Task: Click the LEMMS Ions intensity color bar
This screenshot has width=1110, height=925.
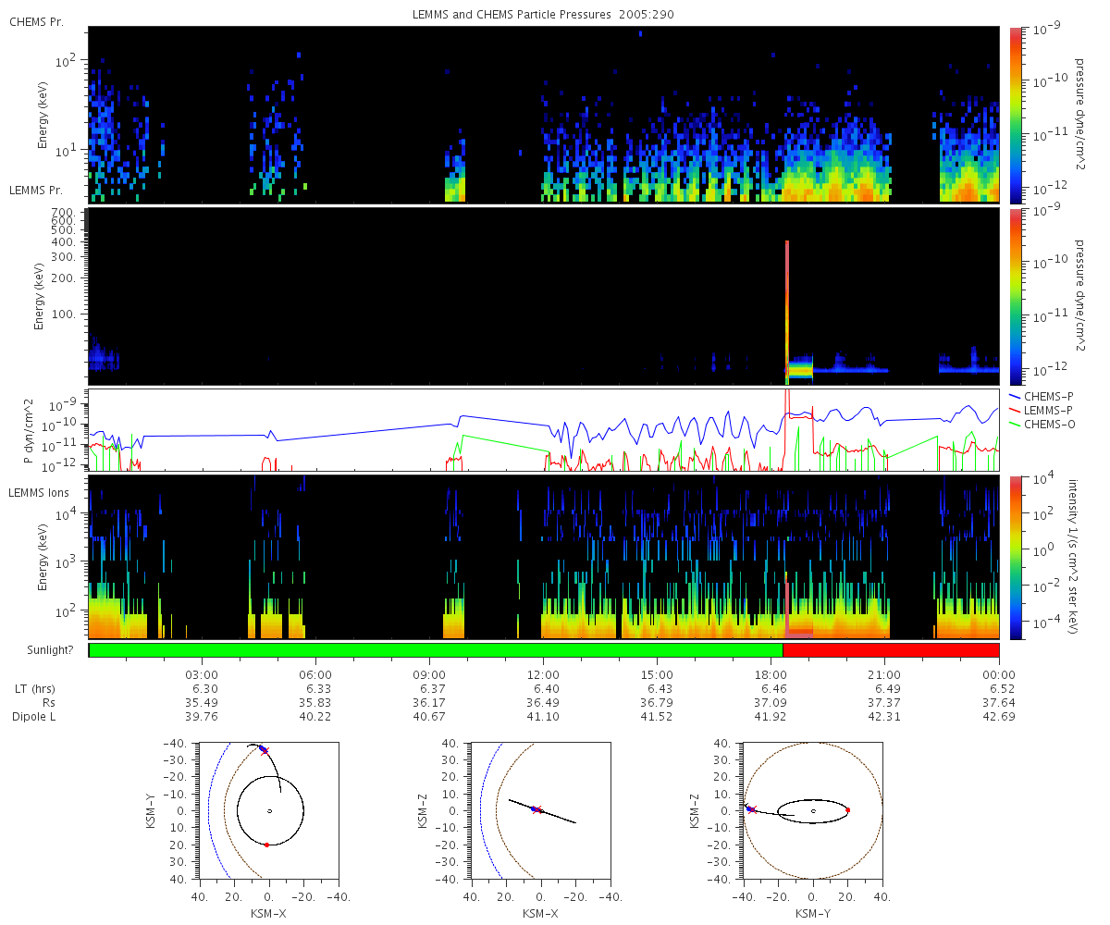Action: [x=1016, y=557]
